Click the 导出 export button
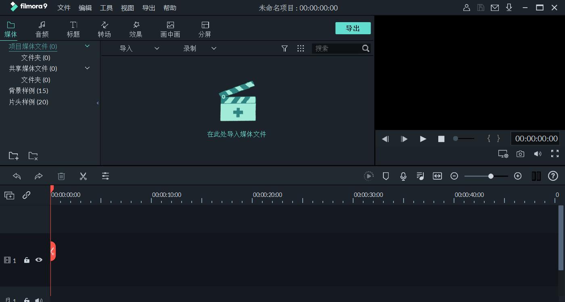565x302 pixels. (x=353, y=28)
